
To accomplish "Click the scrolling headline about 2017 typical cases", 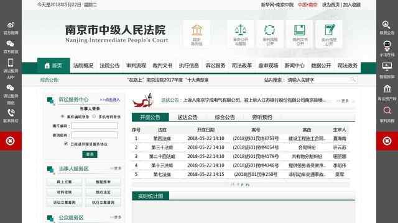I will pos(168,80).
